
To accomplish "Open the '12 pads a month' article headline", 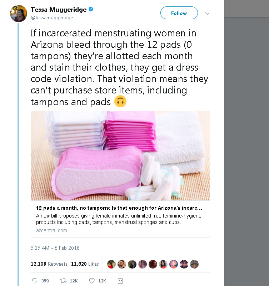I will click(x=119, y=208).
